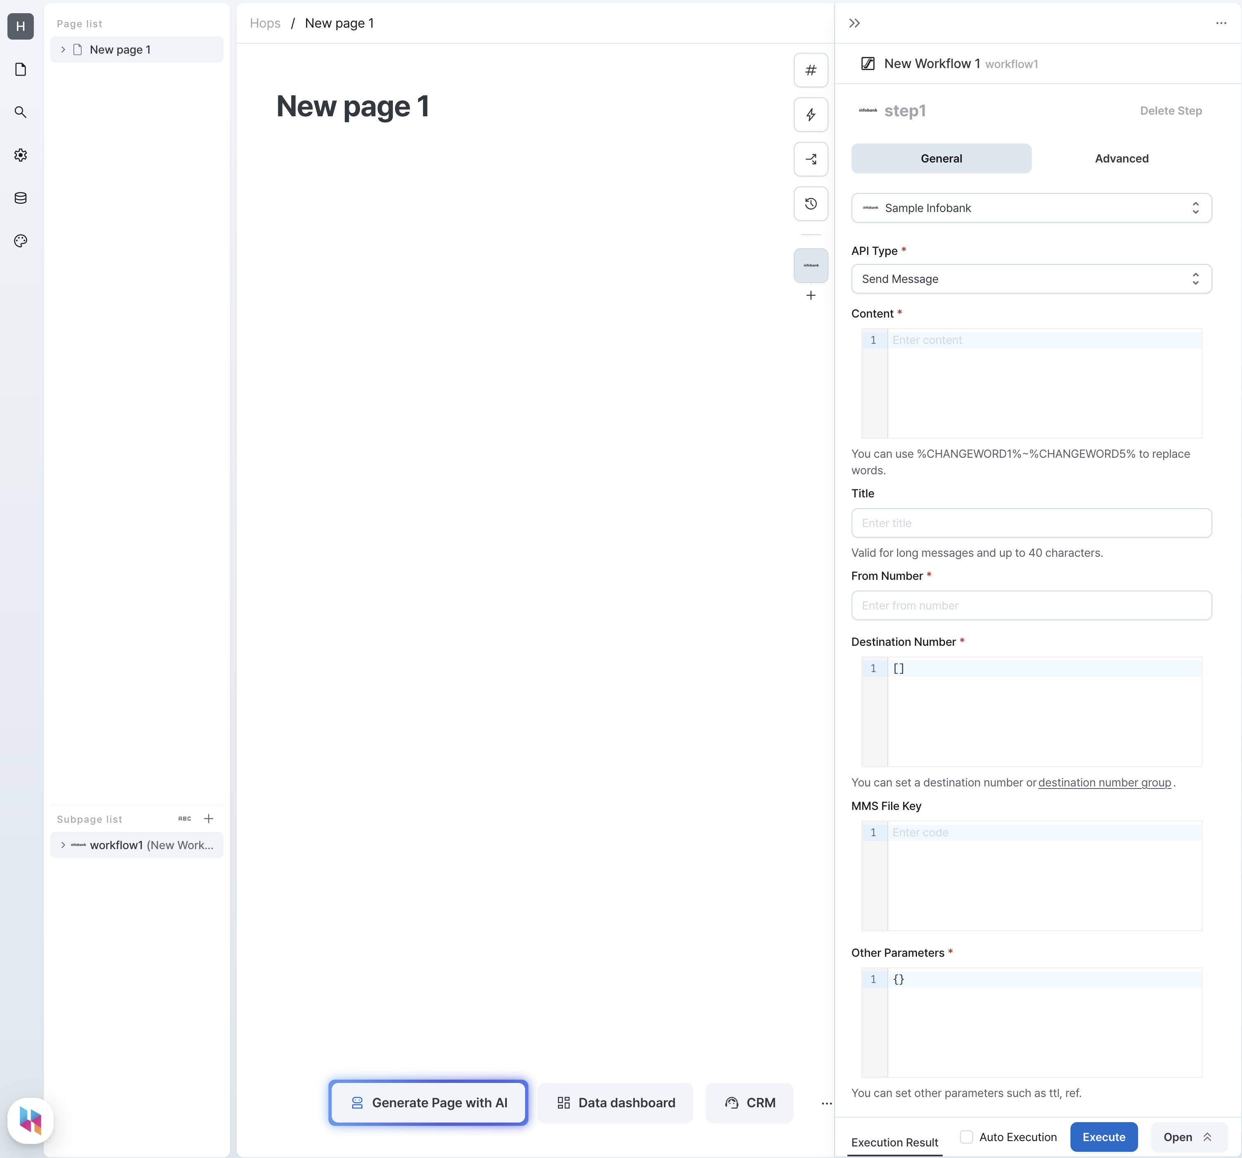Screen dimensions: 1242x1158
Task: Expand the workflow1 tree item
Action: 62,845
